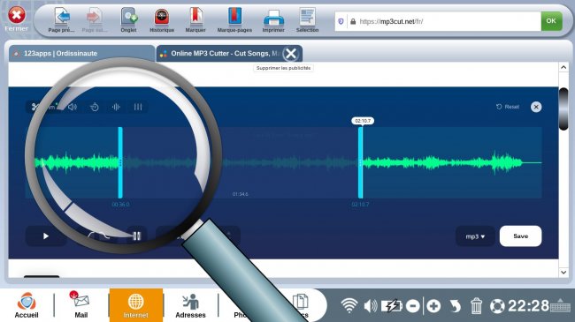Save the trimmed audio
575x322 pixels.
click(520, 236)
